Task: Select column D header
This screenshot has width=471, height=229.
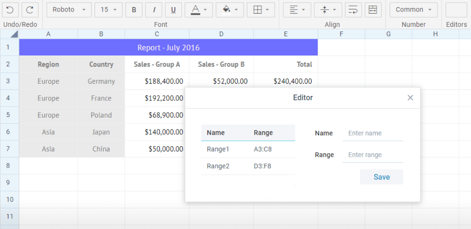Action: click(221, 34)
